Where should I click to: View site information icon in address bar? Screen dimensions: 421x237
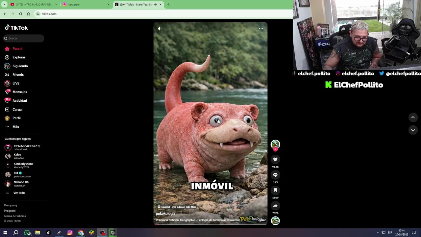(x=38, y=14)
